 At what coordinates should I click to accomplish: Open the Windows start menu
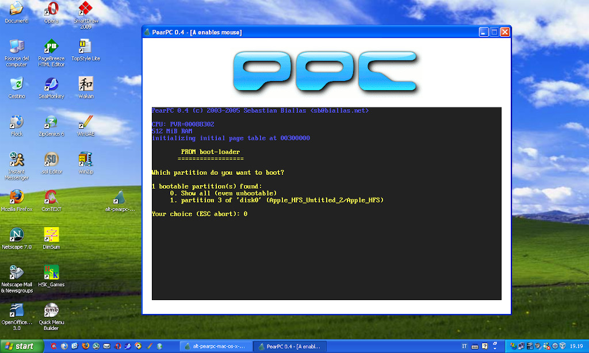[22, 346]
